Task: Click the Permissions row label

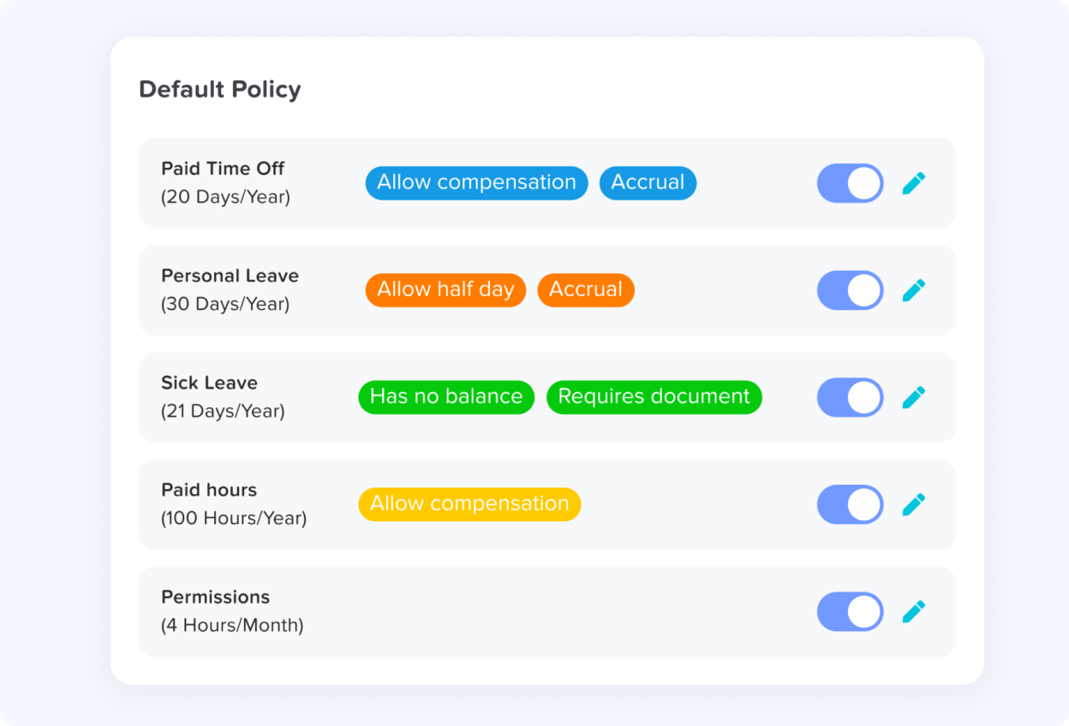Action: [215, 597]
